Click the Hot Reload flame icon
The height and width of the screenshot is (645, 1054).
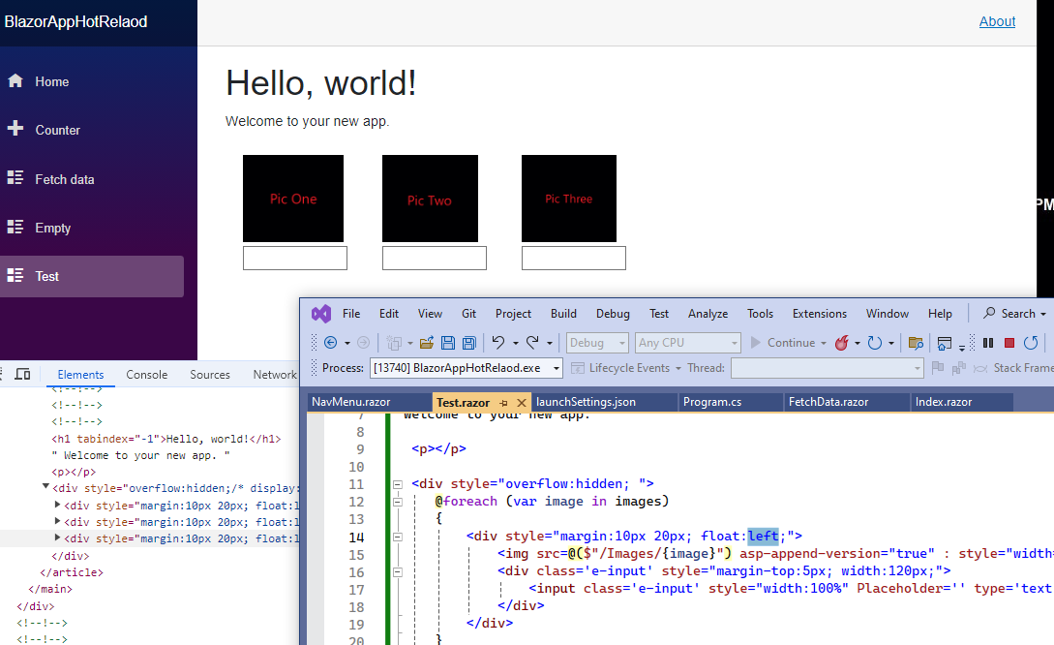[843, 343]
